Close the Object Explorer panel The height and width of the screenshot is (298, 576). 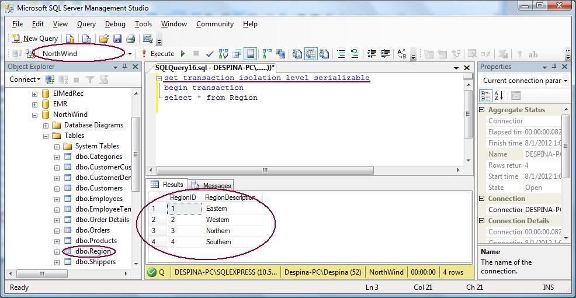click(135, 67)
